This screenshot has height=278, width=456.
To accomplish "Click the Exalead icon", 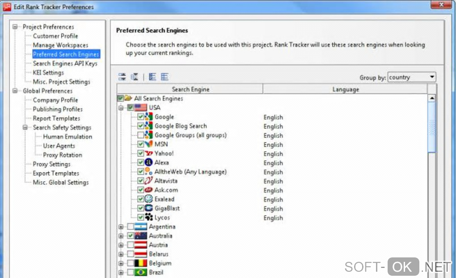I will click(148, 199).
